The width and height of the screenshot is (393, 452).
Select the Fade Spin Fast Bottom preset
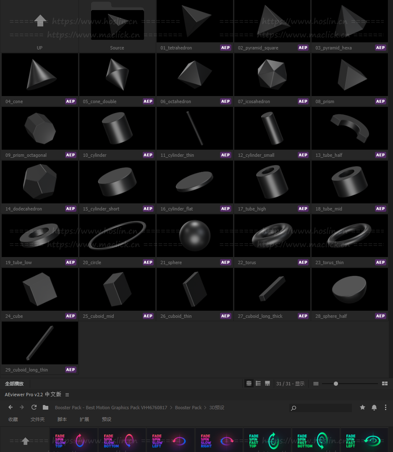316,440
